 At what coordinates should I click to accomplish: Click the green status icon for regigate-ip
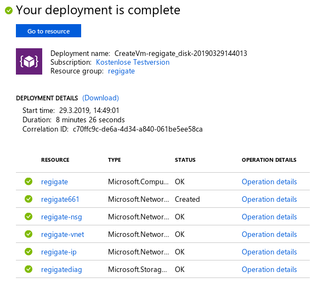29,251
